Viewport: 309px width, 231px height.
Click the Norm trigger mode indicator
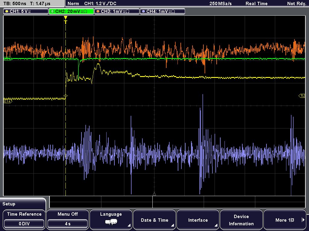tap(73, 4)
